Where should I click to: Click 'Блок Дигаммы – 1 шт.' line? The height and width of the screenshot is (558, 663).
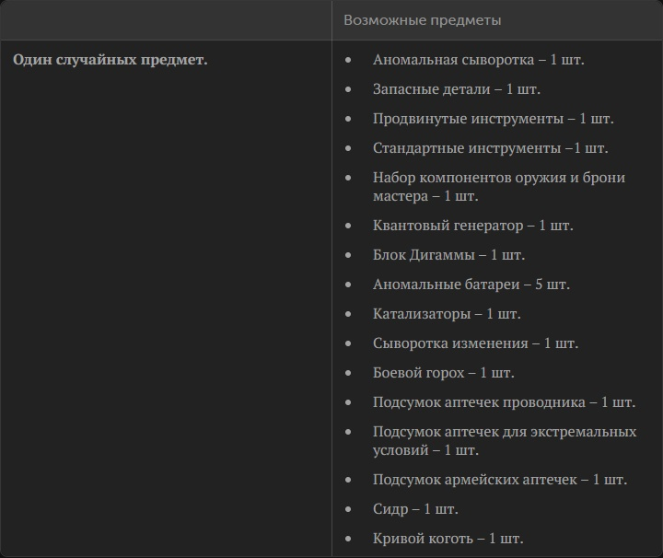point(448,255)
